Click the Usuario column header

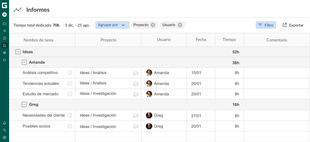point(164,40)
